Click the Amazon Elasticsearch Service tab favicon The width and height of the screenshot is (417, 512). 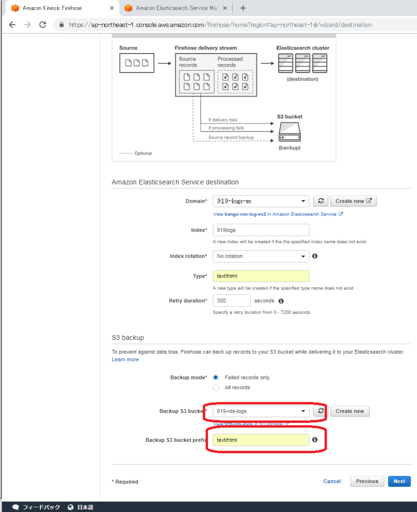128,8
